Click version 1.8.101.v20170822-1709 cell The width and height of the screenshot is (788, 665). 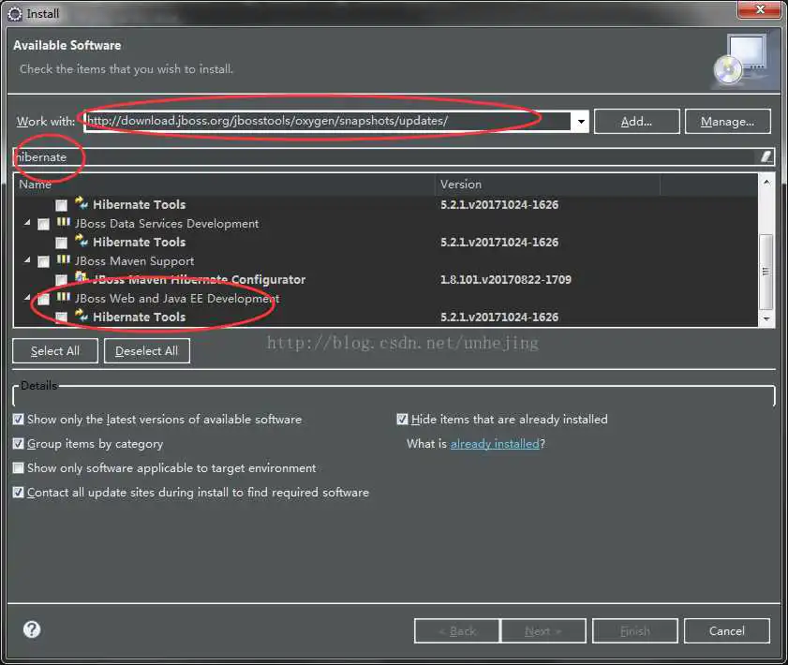tap(506, 279)
